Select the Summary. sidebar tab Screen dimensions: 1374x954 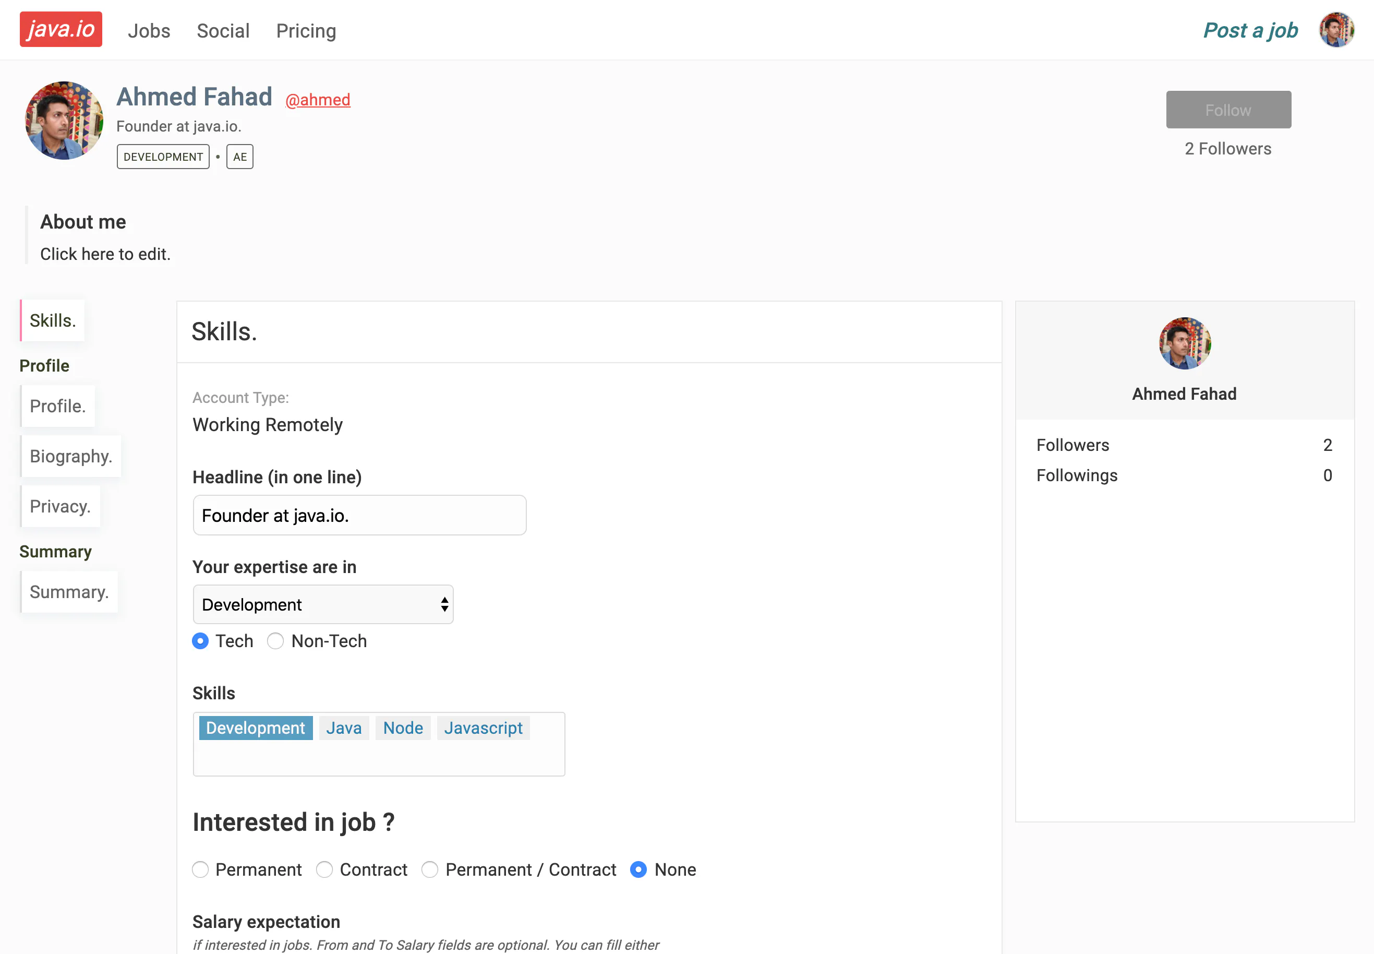[x=69, y=592]
